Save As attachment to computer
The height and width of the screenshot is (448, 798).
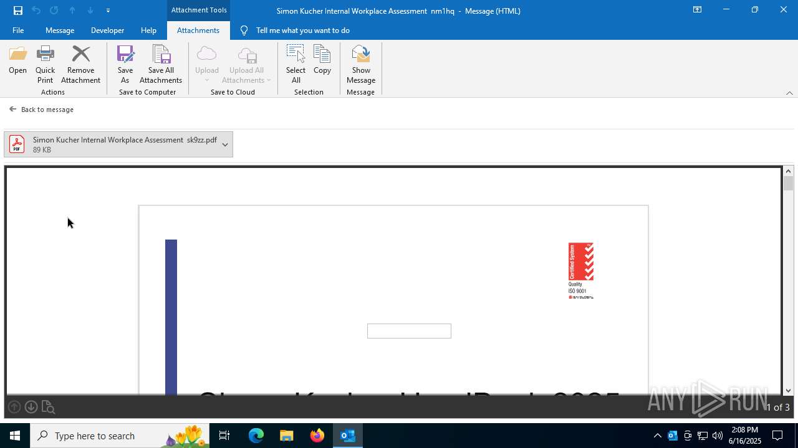point(125,64)
